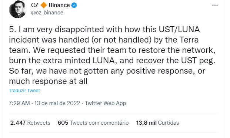
Task: Click the Twitter Web App source label
Action: coord(105,103)
